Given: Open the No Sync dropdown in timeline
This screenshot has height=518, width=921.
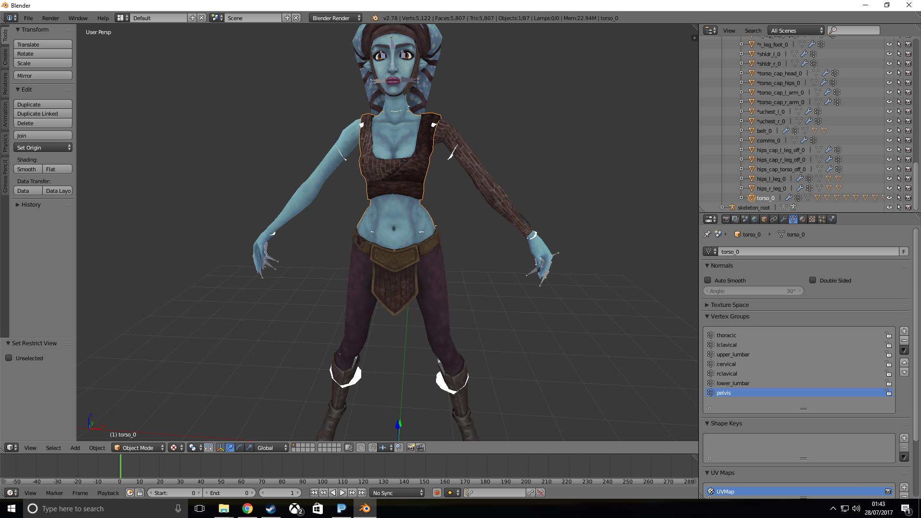Looking at the screenshot, I should click(x=397, y=493).
